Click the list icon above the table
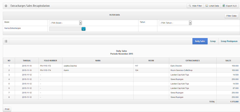This screenshot has width=240, height=112. (6, 41)
